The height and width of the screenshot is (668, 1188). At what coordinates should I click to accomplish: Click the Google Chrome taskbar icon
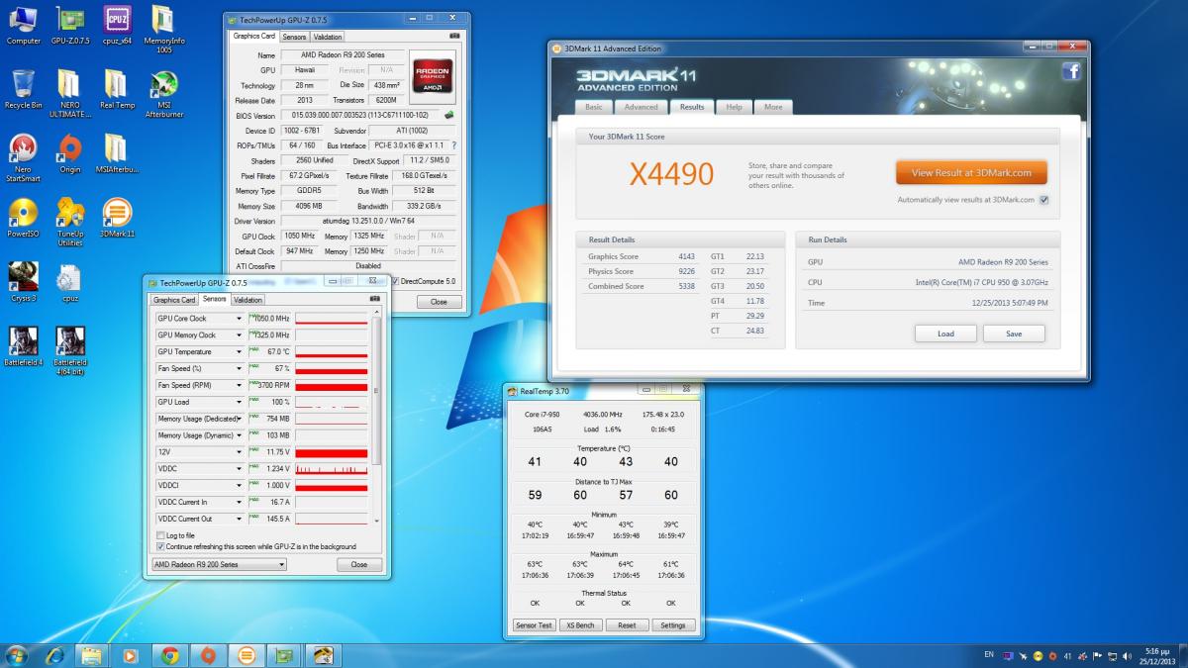pyautogui.click(x=169, y=655)
